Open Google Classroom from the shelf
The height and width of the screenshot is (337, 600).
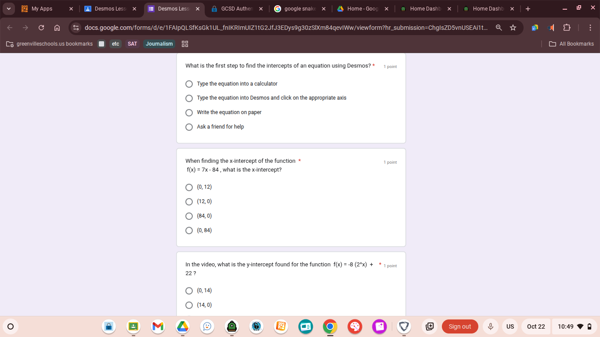pos(133,326)
